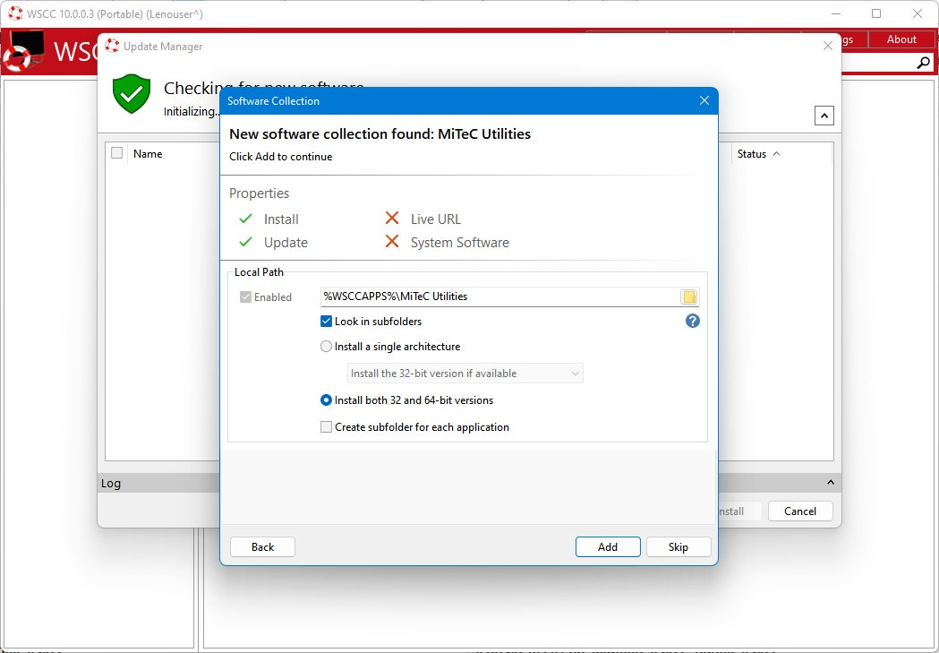The height and width of the screenshot is (653, 939).
Task: Close the Update Manager window
Action: point(828,46)
